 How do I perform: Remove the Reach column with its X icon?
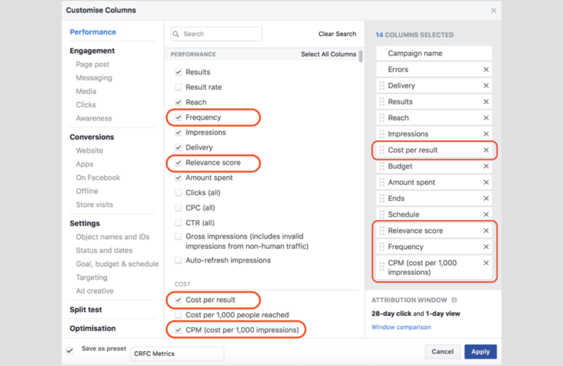click(x=487, y=118)
